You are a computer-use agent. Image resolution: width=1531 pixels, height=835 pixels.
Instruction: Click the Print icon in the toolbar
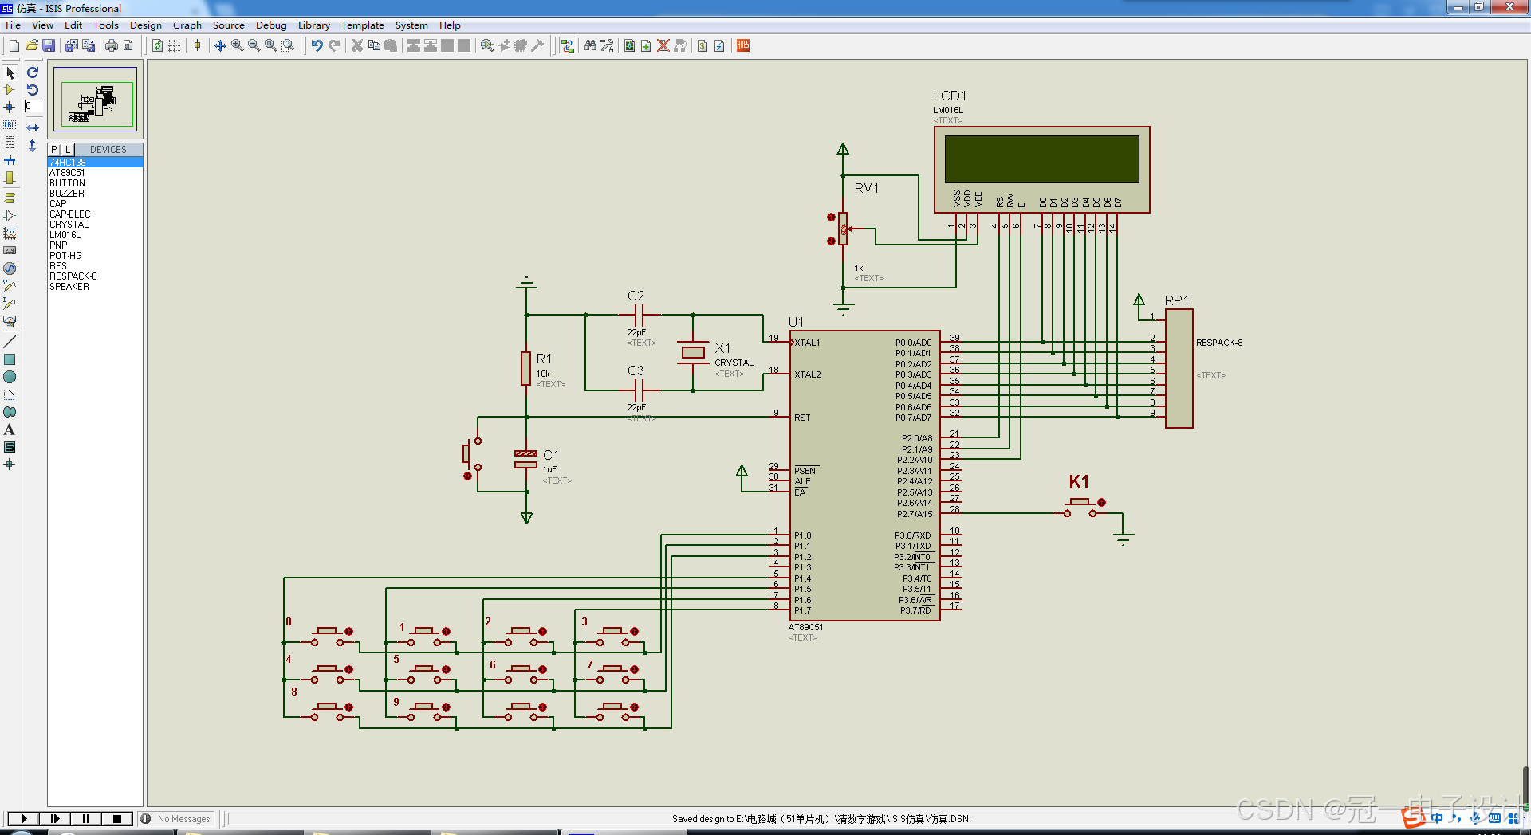(111, 45)
